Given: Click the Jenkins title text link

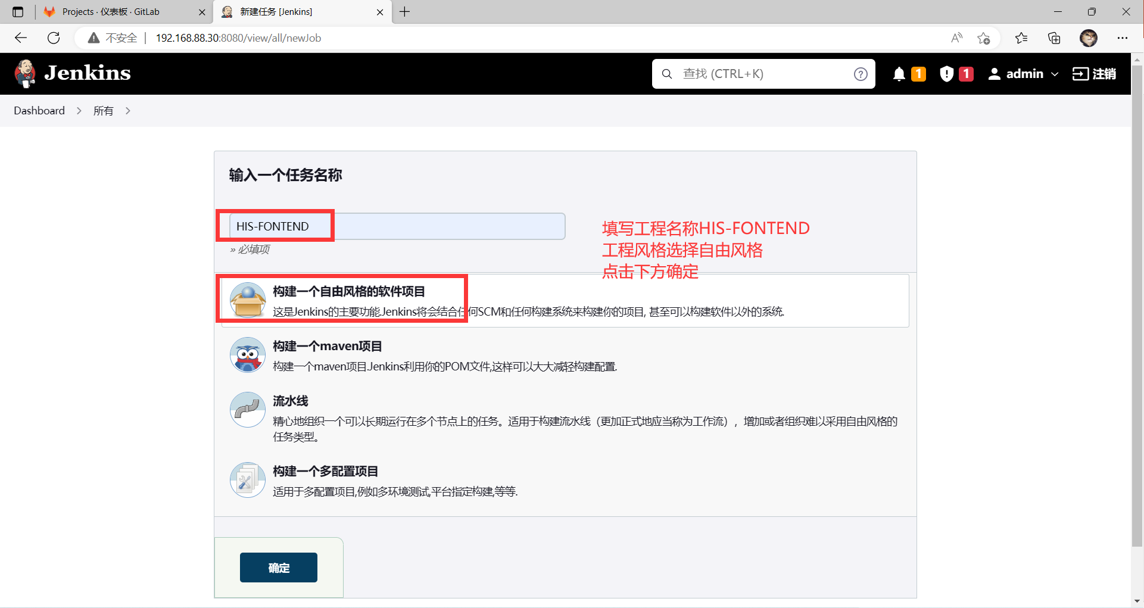Looking at the screenshot, I should (x=88, y=73).
